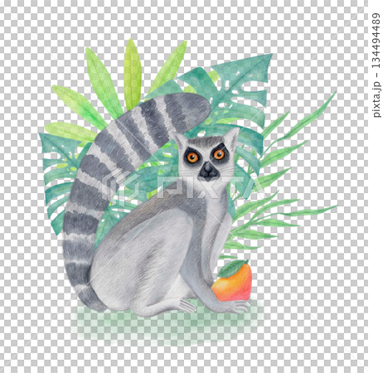Click the ring-tailed lemur illustration
The width and height of the screenshot is (383, 373).
(x=158, y=204)
